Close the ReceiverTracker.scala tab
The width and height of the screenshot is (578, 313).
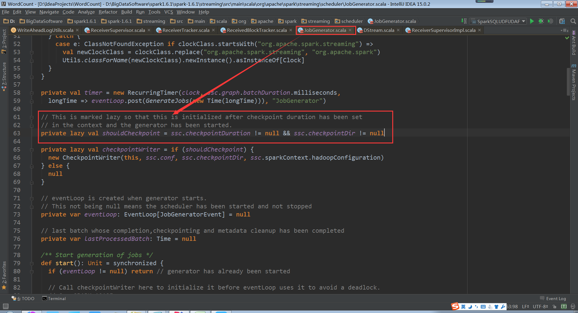pyautogui.click(x=213, y=30)
